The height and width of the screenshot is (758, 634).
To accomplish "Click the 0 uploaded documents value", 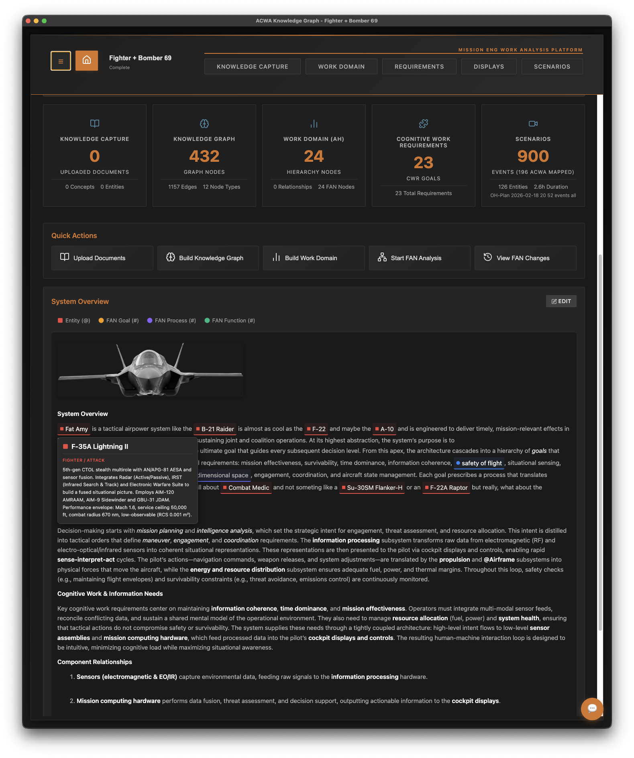I will click(95, 156).
